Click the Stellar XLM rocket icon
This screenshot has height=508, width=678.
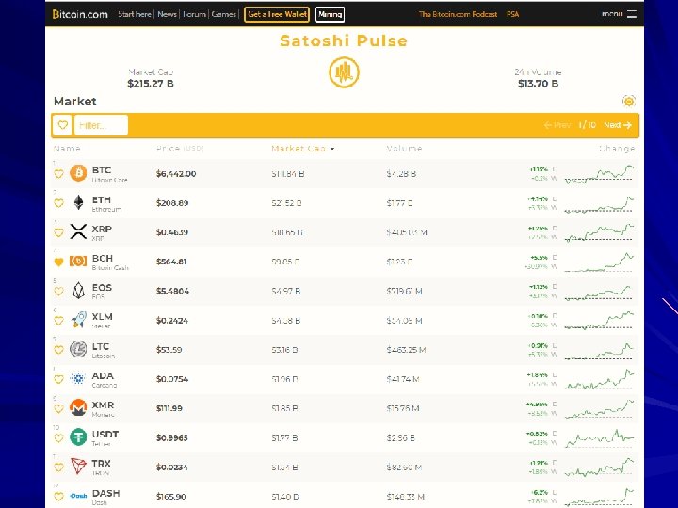click(78, 320)
